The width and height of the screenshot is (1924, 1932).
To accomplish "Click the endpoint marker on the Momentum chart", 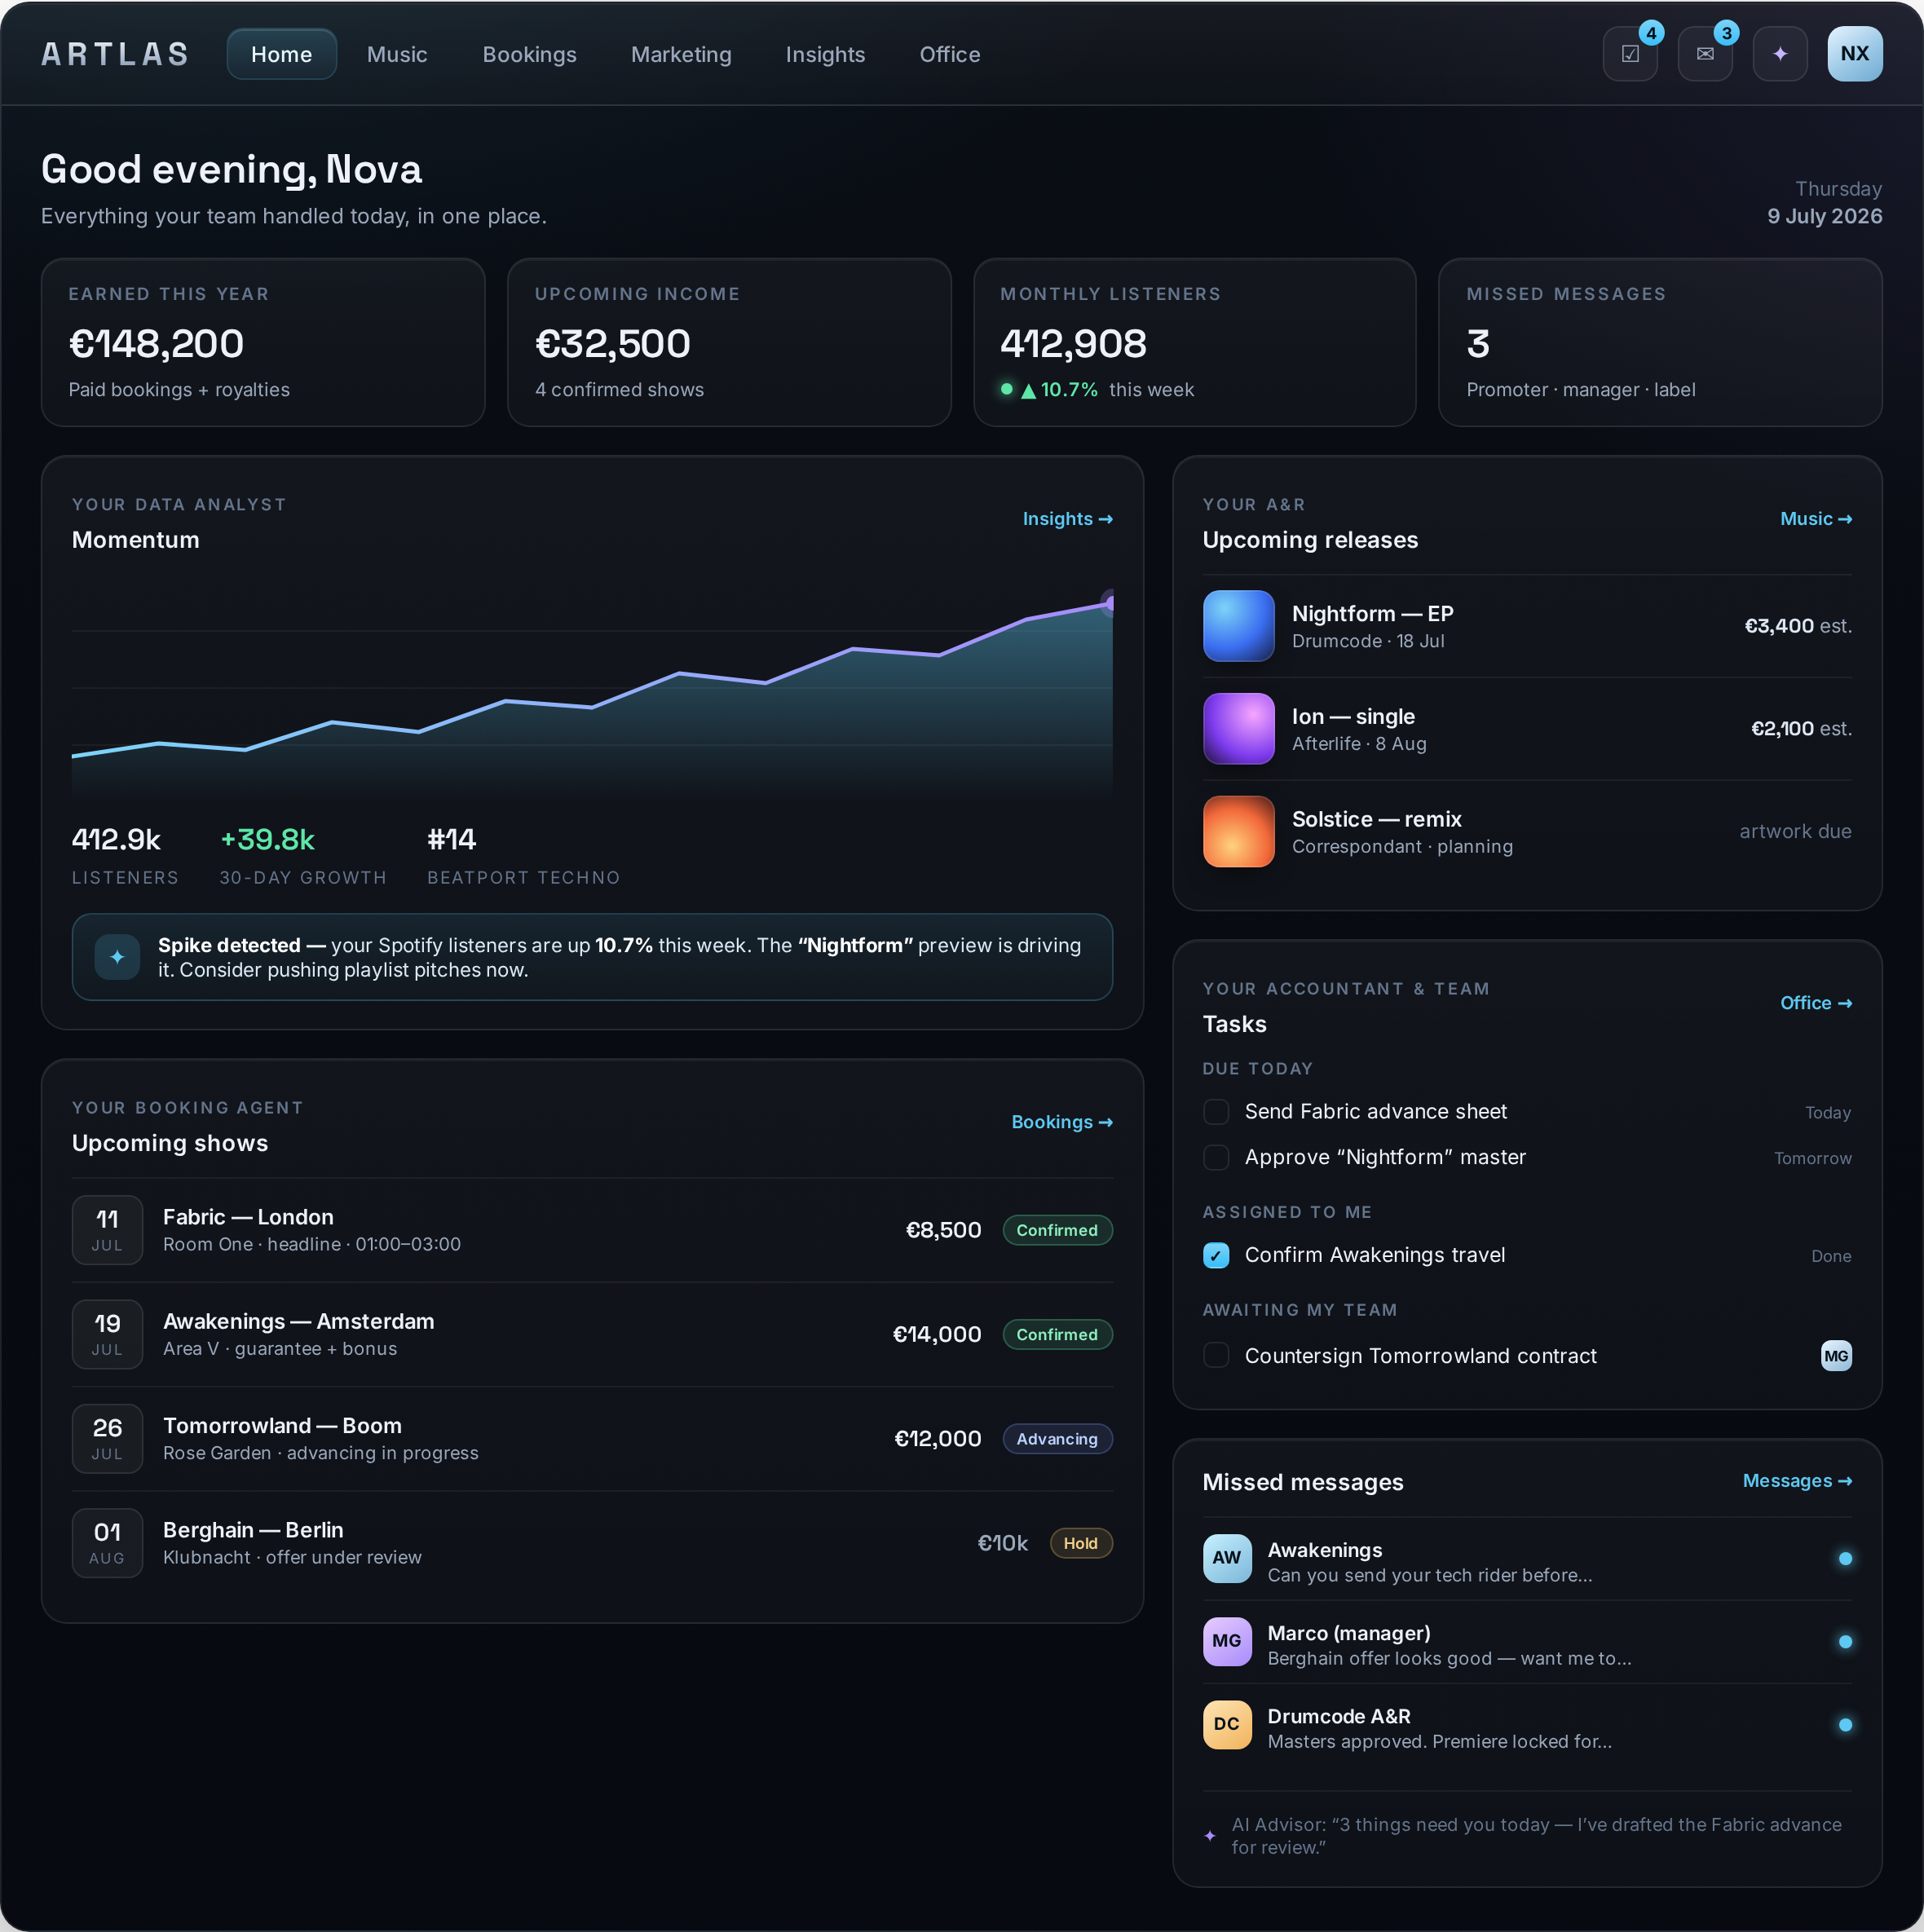I will pos(1109,603).
